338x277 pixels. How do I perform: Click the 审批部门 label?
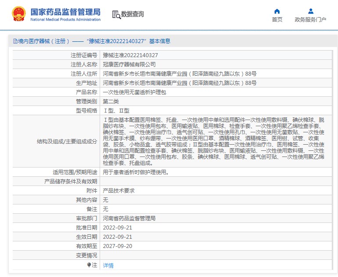tap(86, 218)
